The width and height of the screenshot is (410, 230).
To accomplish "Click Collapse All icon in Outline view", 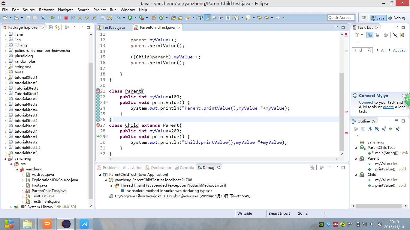I will point(363,129).
